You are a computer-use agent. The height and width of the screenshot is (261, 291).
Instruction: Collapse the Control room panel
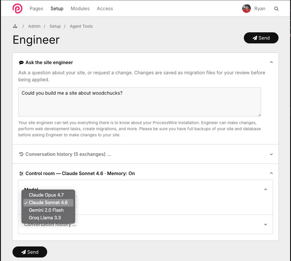[x=271, y=173]
